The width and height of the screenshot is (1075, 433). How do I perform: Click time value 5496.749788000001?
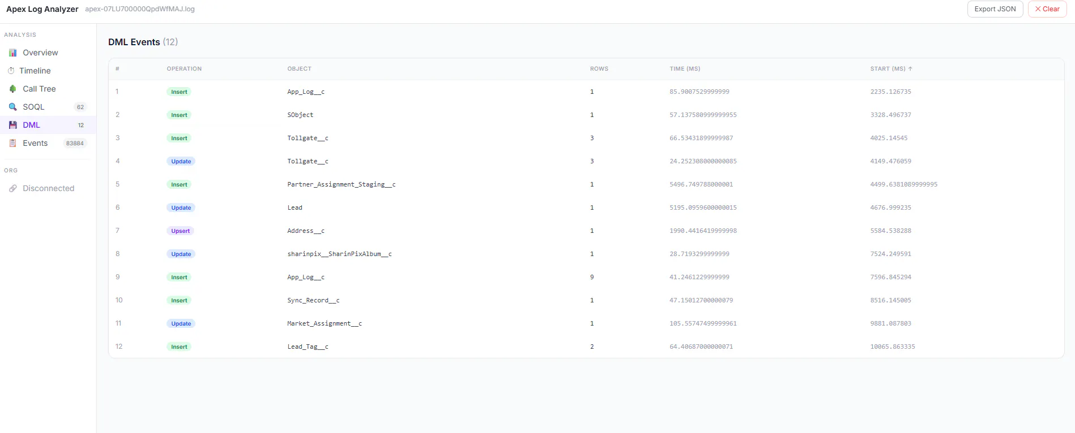click(701, 184)
